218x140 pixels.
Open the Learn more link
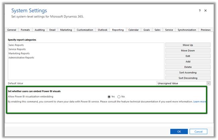pyautogui.click(x=200, y=101)
